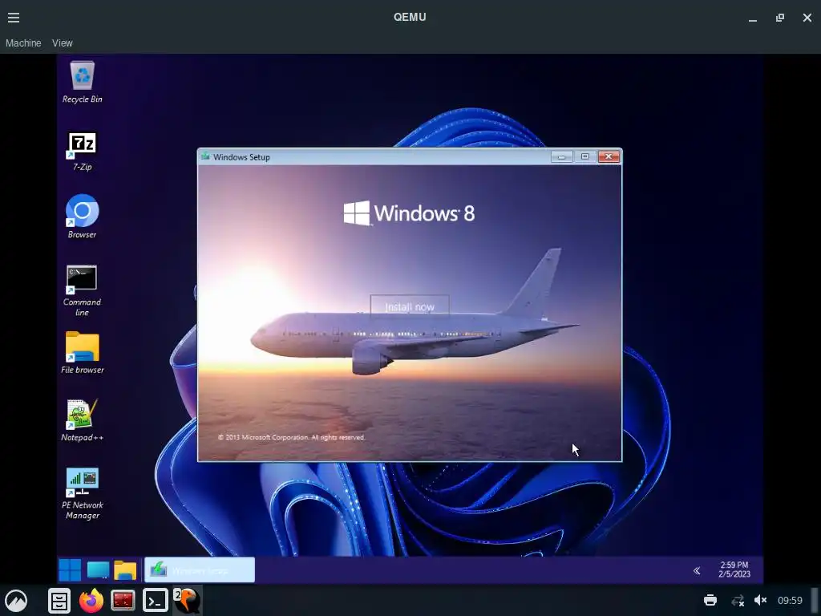Screen dimensions: 821x616
Task: Launch 7-Zip from the desktop
Action: click(83, 152)
